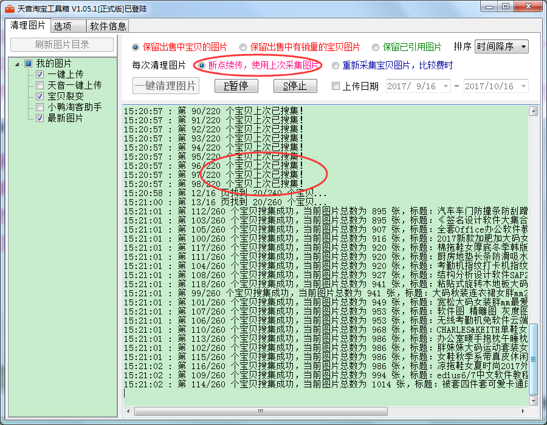Open the 软件信息 tab

pos(108,26)
